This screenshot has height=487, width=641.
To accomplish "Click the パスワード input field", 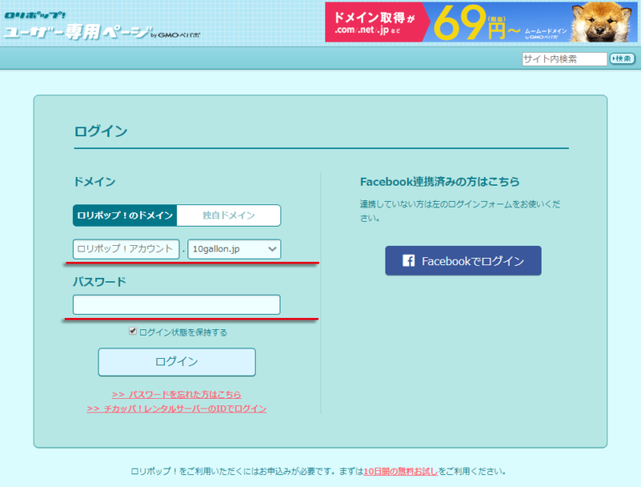I will (x=176, y=304).
